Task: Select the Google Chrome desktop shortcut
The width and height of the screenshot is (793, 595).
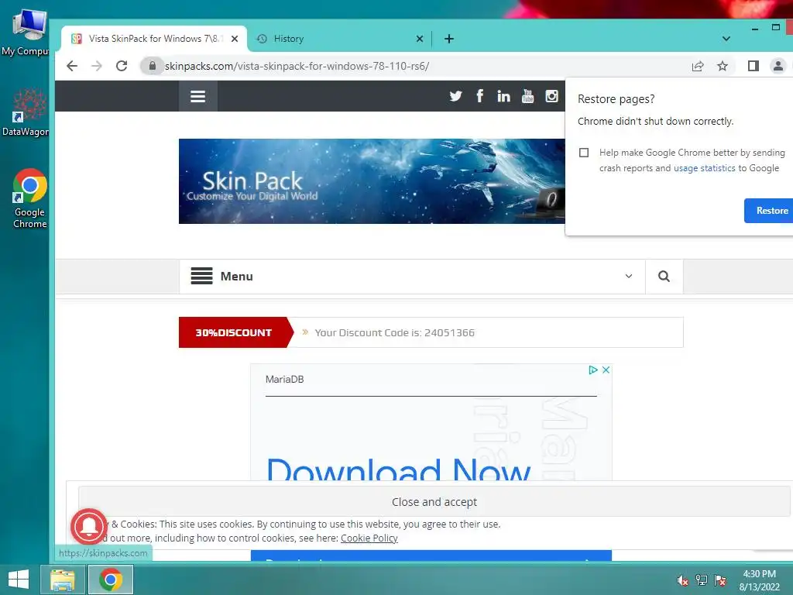Action: (30, 198)
